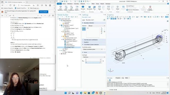
Task: Click the new file icon in quick access toolbar
Action: pos(60,1)
